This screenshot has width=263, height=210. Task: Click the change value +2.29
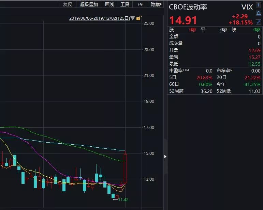[240, 16]
